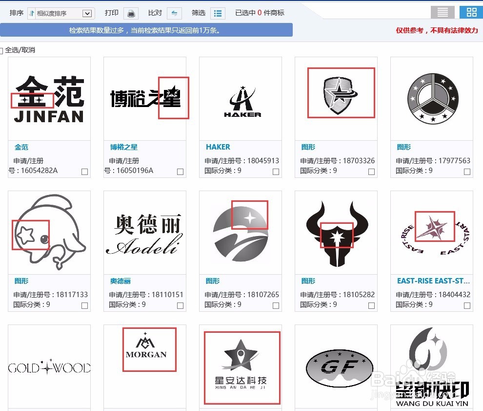Click the 筛选 filter label
This screenshot has width=483, height=411.
[x=199, y=13]
